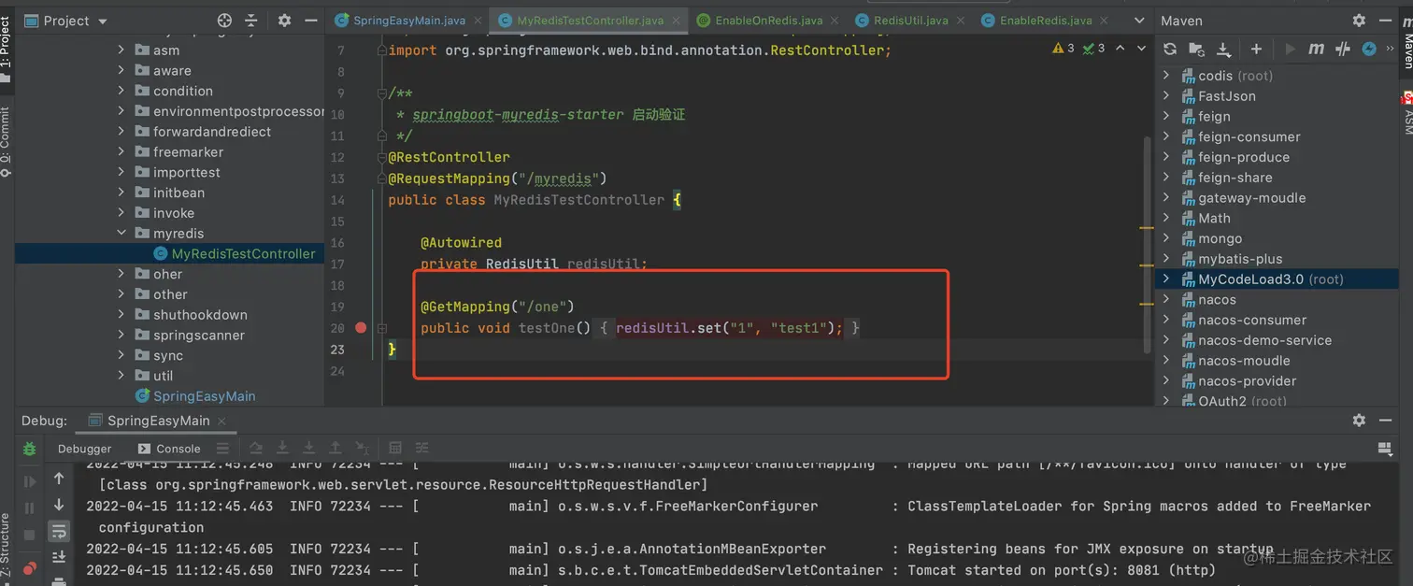Switch to EnableOnRedis.java tab
The height and width of the screenshot is (586, 1413).
[x=769, y=21]
